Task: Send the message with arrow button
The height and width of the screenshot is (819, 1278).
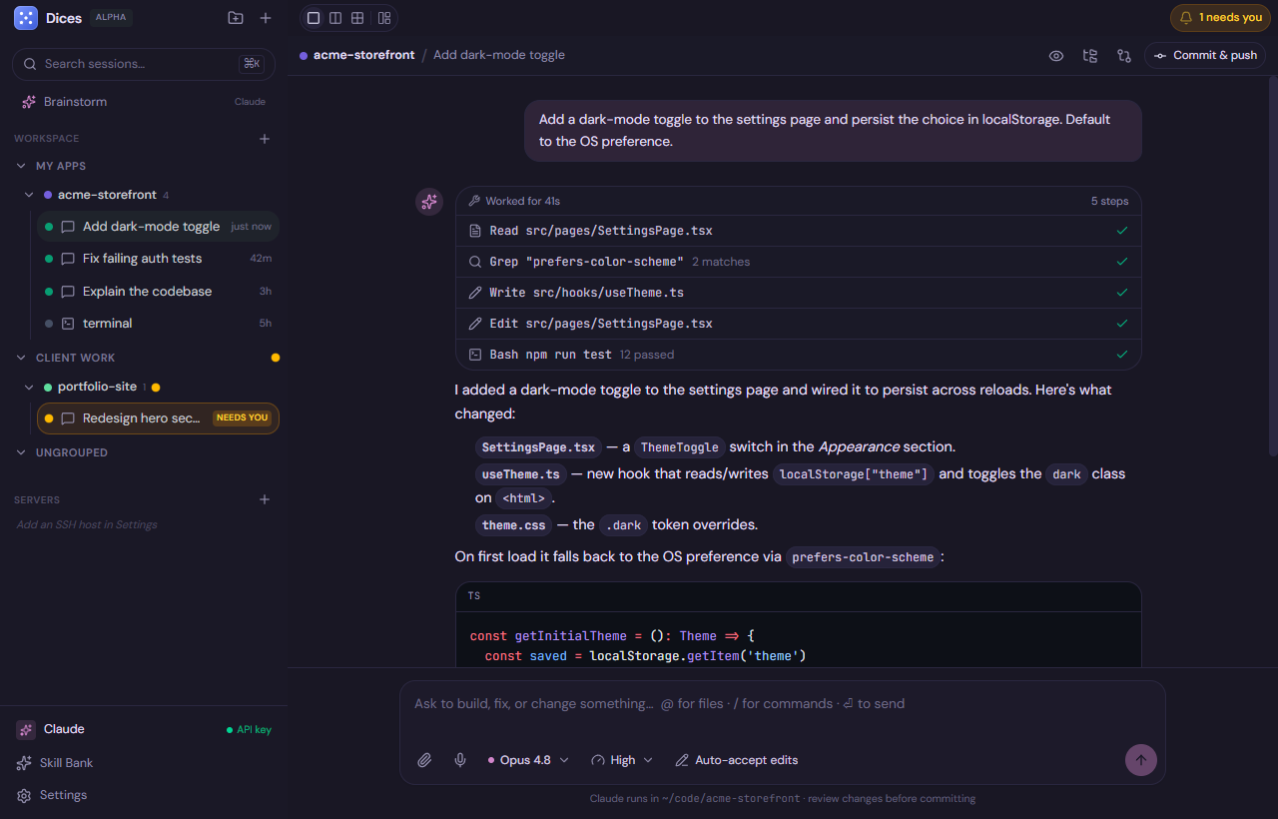Action: [1141, 760]
